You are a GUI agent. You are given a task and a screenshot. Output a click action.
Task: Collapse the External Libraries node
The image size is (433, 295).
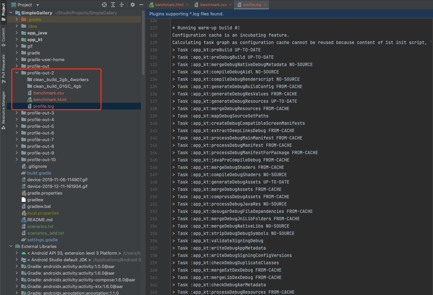[x=11, y=246]
